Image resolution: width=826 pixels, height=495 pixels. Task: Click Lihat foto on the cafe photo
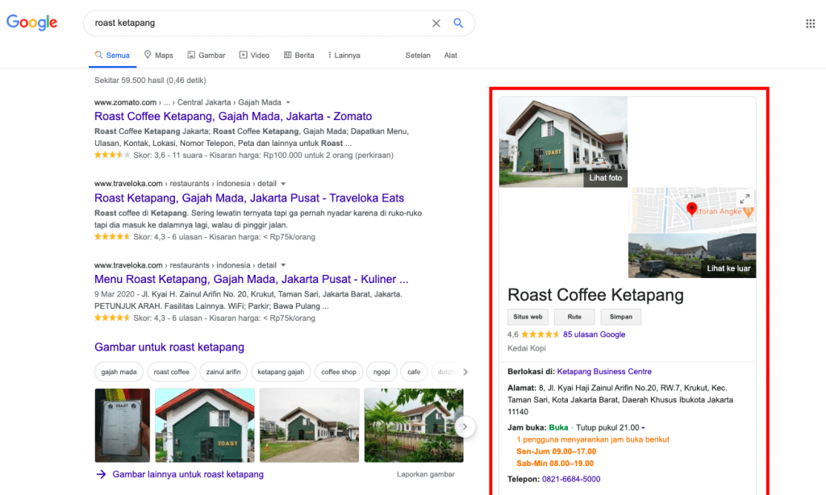click(605, 178)
